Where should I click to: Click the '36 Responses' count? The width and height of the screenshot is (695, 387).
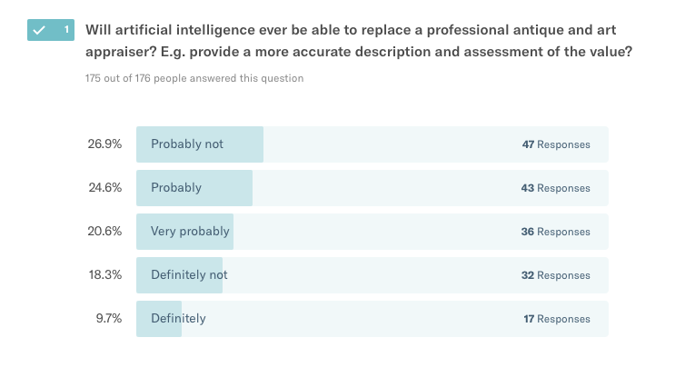556,232
